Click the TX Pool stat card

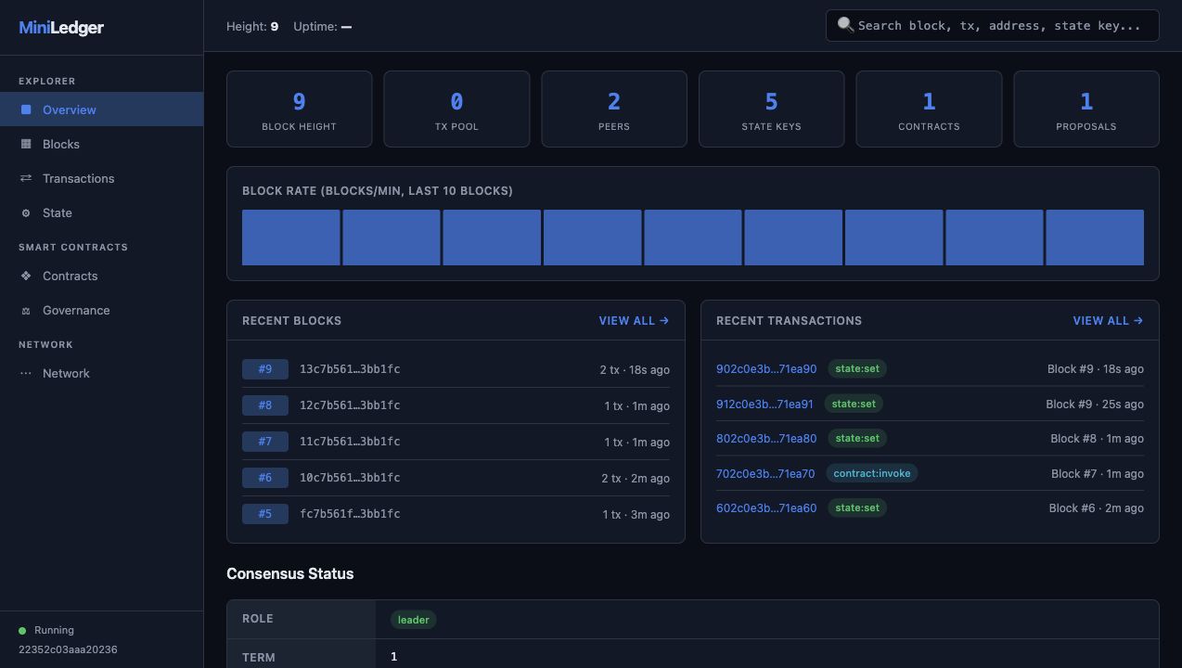(x=456, y=109)
